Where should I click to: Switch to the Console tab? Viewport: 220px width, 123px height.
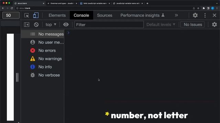81,15
